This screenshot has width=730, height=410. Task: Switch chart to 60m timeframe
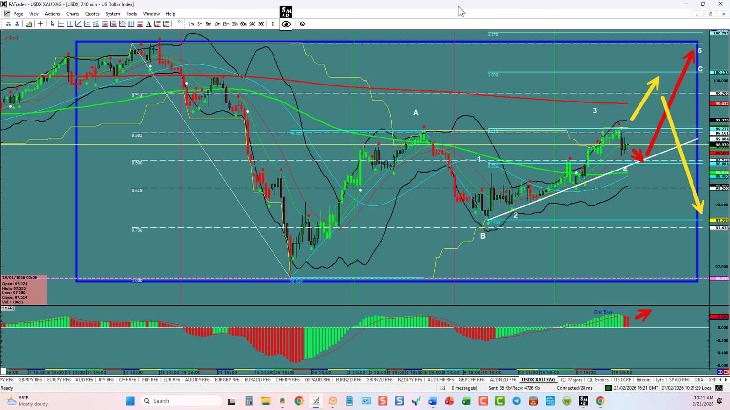tap(243, 24)
